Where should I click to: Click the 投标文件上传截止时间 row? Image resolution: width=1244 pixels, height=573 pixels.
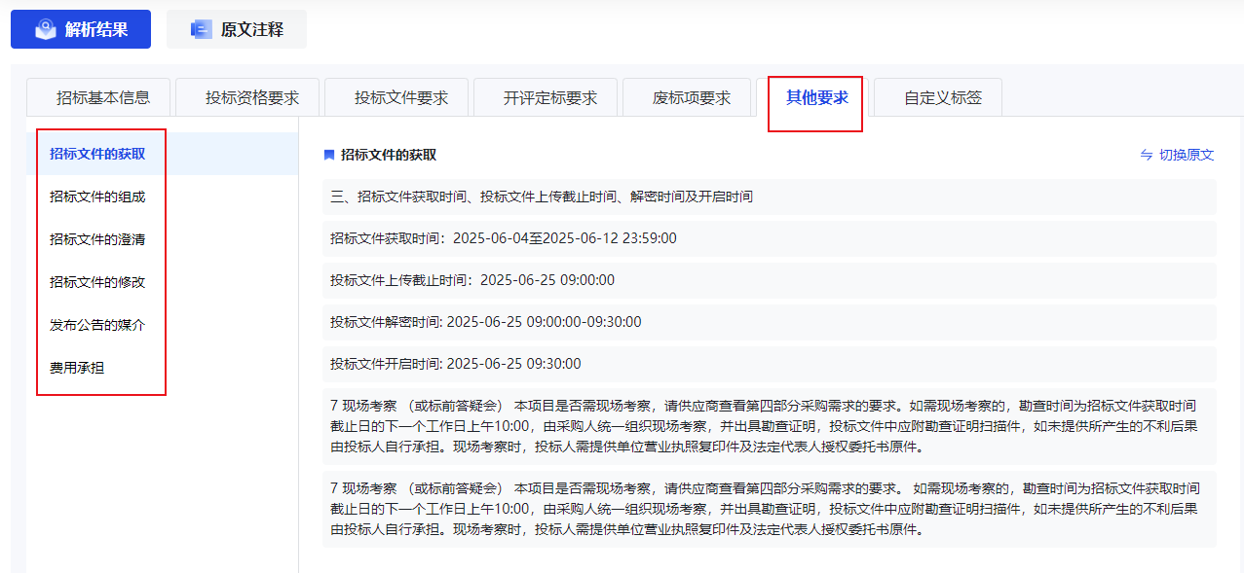(x=770, y=280)
